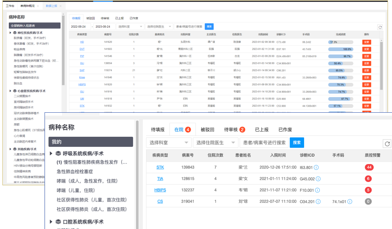392x229 pixels.
Task: Click the refresh icon above the 质控预警 column
Action: (387, 143)
